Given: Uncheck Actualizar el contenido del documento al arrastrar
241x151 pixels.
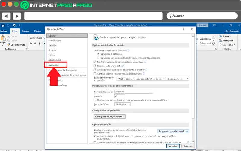Looking at the screenshot, I should (95, 70).
